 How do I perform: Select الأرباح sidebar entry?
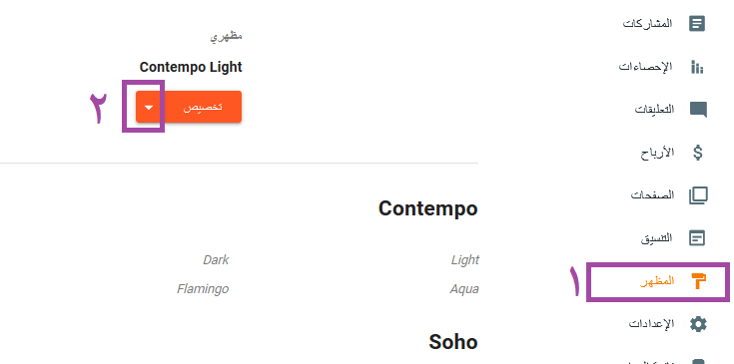coord(657,153)
